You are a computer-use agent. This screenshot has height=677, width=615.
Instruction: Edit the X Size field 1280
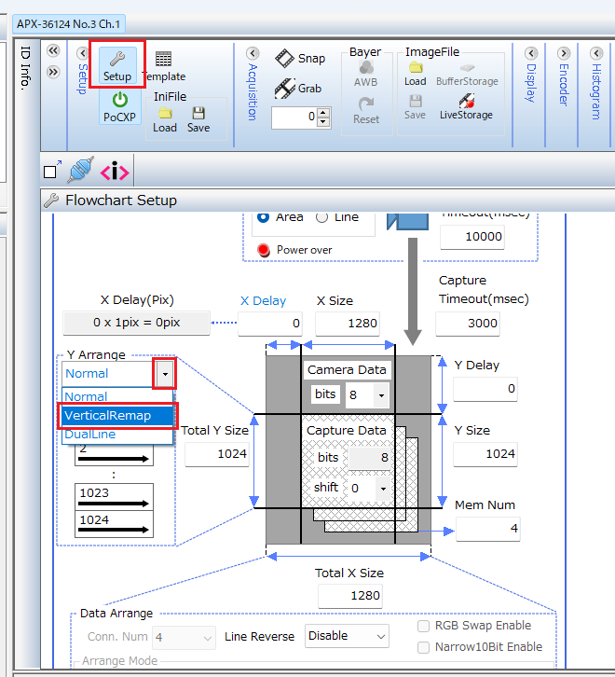pos(348,324)
